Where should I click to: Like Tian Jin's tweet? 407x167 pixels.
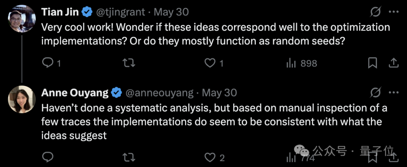click(x=214, y=63)
